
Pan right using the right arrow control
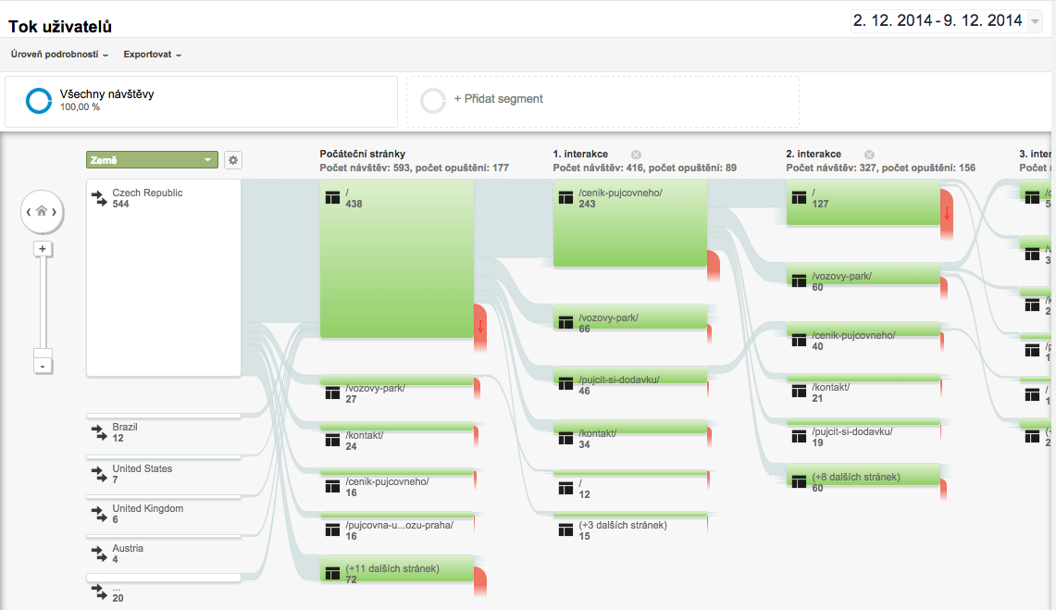[x=55, y=213]
